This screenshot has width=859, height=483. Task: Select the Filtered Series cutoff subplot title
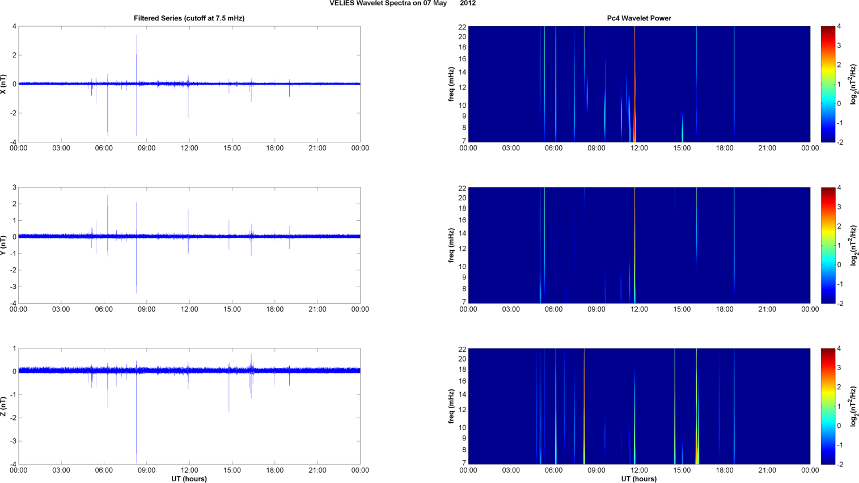189,18
